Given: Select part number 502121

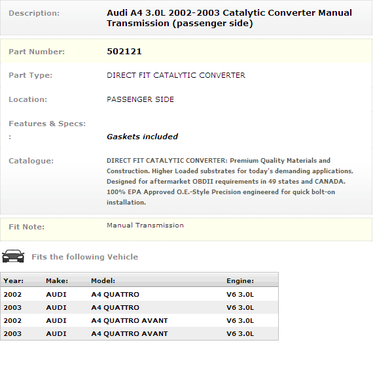Looking at the screenshot, I should point(124,52).
